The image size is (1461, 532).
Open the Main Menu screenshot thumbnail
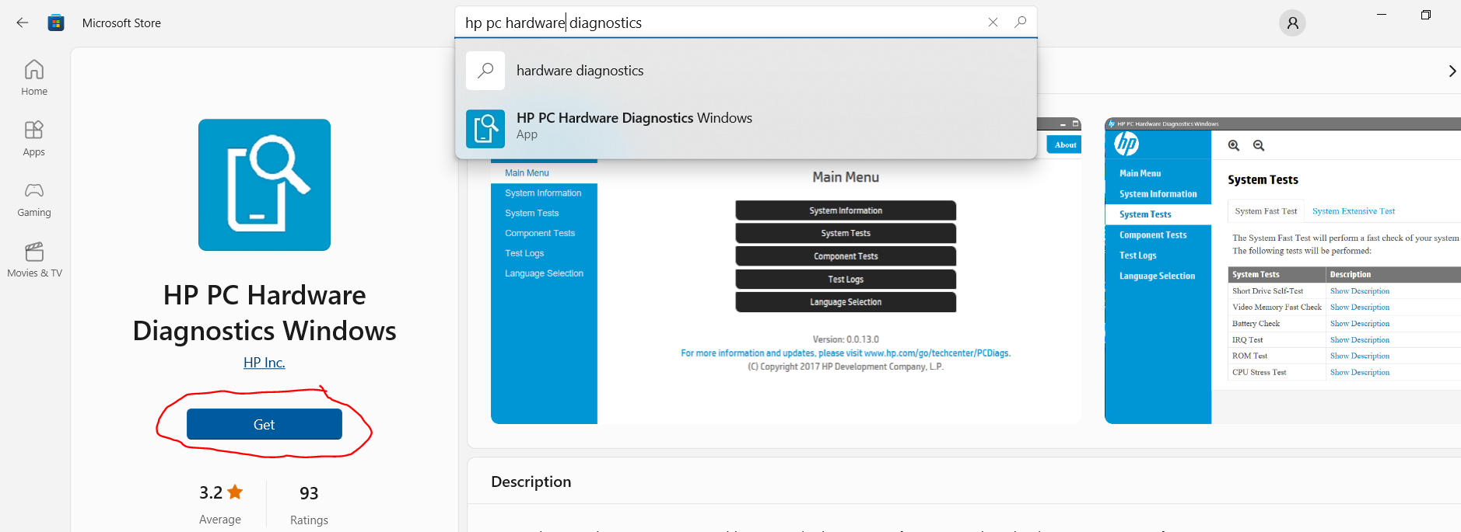pos(786,270)
